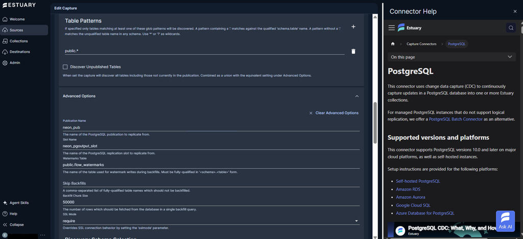This screenshot has height=239, width=523.
Task: Open the user menu three dots
Action: [x=43, y=235]
